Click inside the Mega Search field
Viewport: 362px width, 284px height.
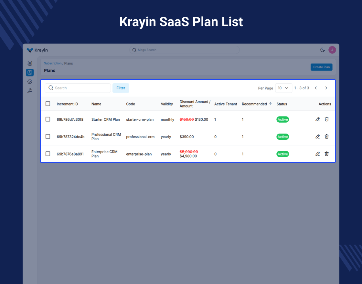tap(184, 50)
